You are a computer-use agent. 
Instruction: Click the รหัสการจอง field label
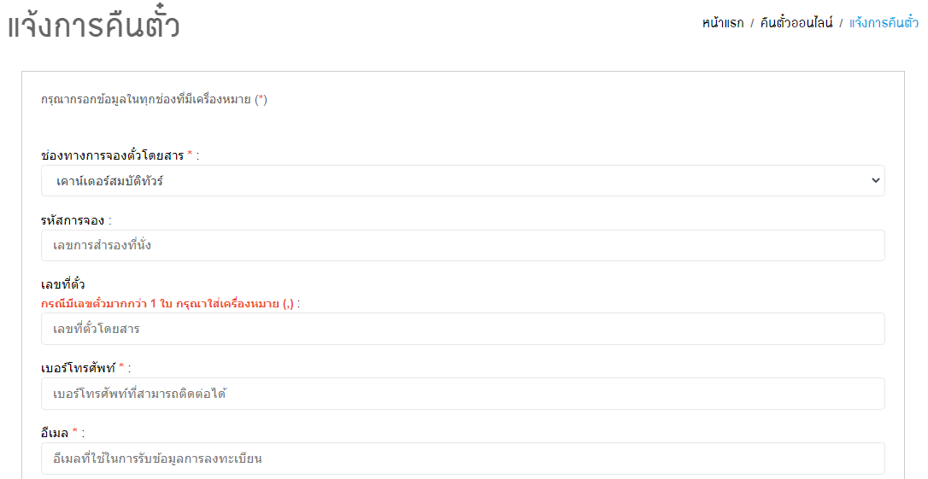[72, 220]
